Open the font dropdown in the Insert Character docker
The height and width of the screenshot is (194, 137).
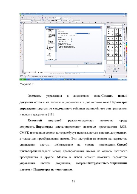[117, 25]
